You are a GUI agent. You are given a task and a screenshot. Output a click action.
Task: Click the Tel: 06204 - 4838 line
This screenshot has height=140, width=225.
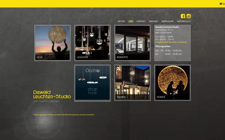pyautogui.click(x=164, y=37)
